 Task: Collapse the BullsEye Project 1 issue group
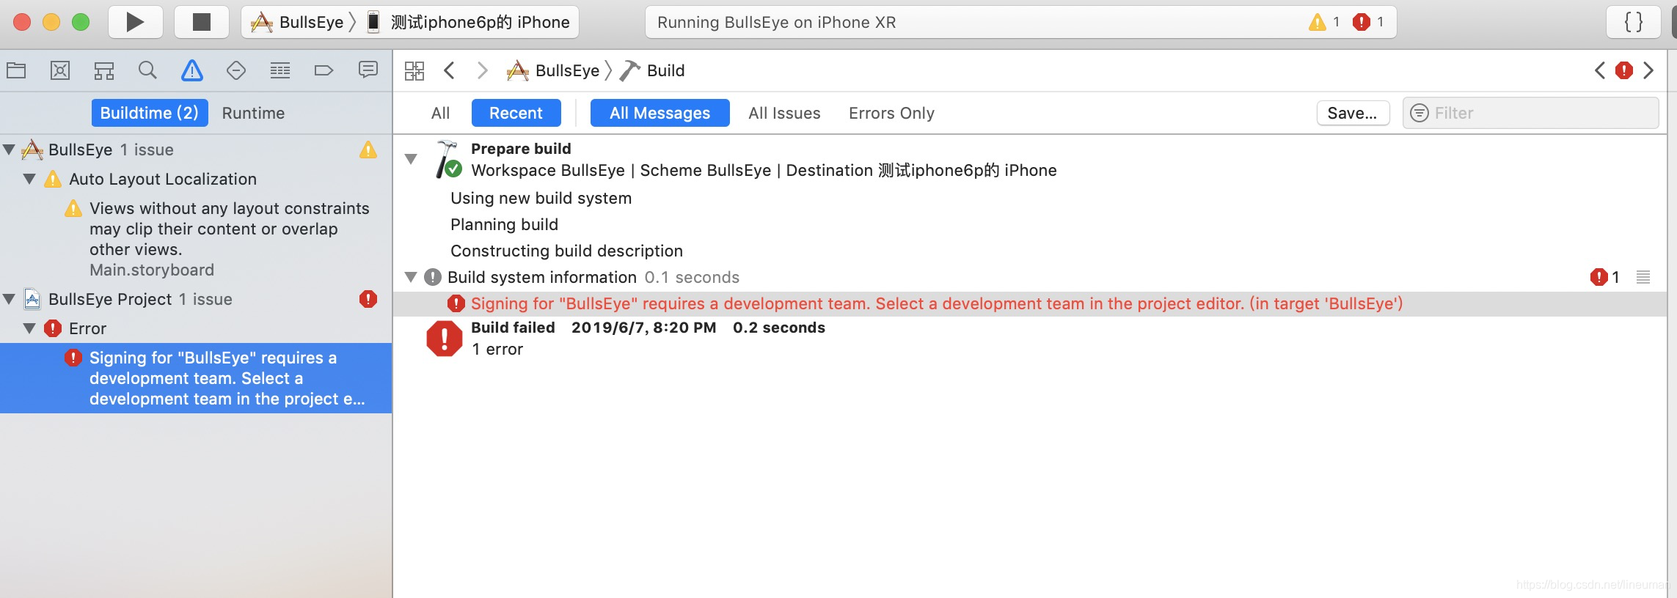[9, 299]
